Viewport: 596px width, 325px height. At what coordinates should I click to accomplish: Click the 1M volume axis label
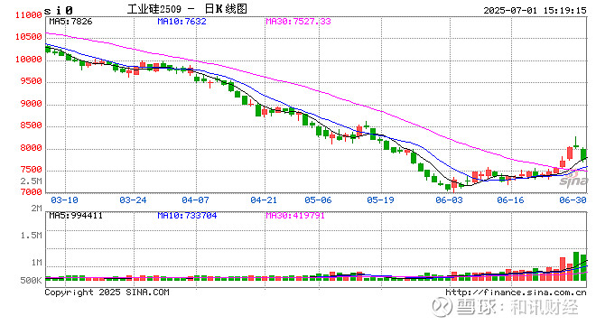[x=36, y=263]
